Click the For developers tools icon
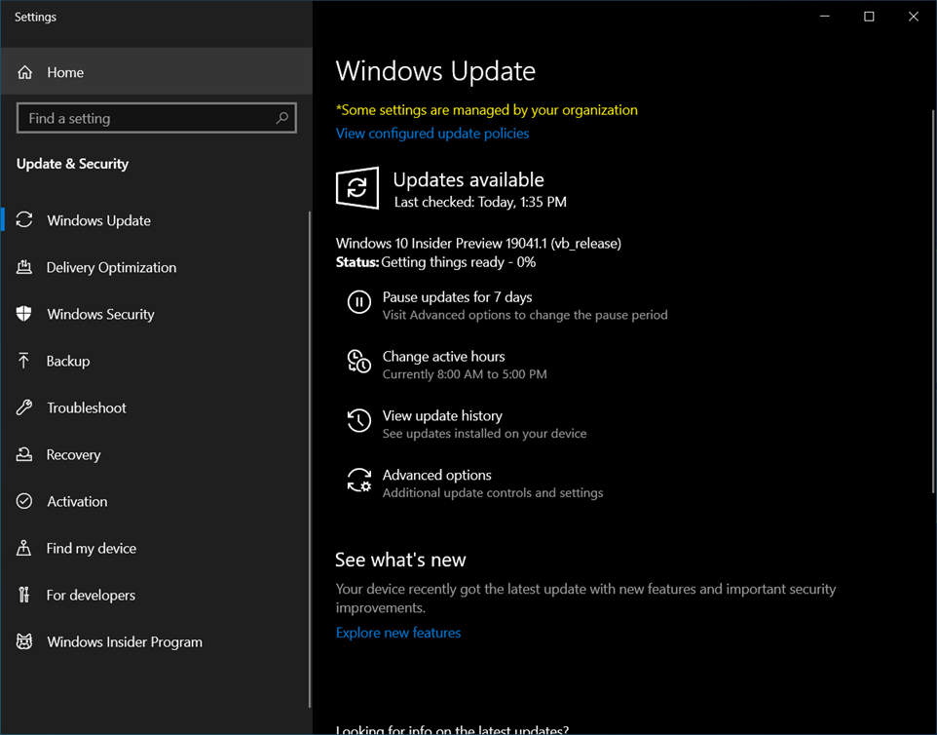 [x=24, y=595]
